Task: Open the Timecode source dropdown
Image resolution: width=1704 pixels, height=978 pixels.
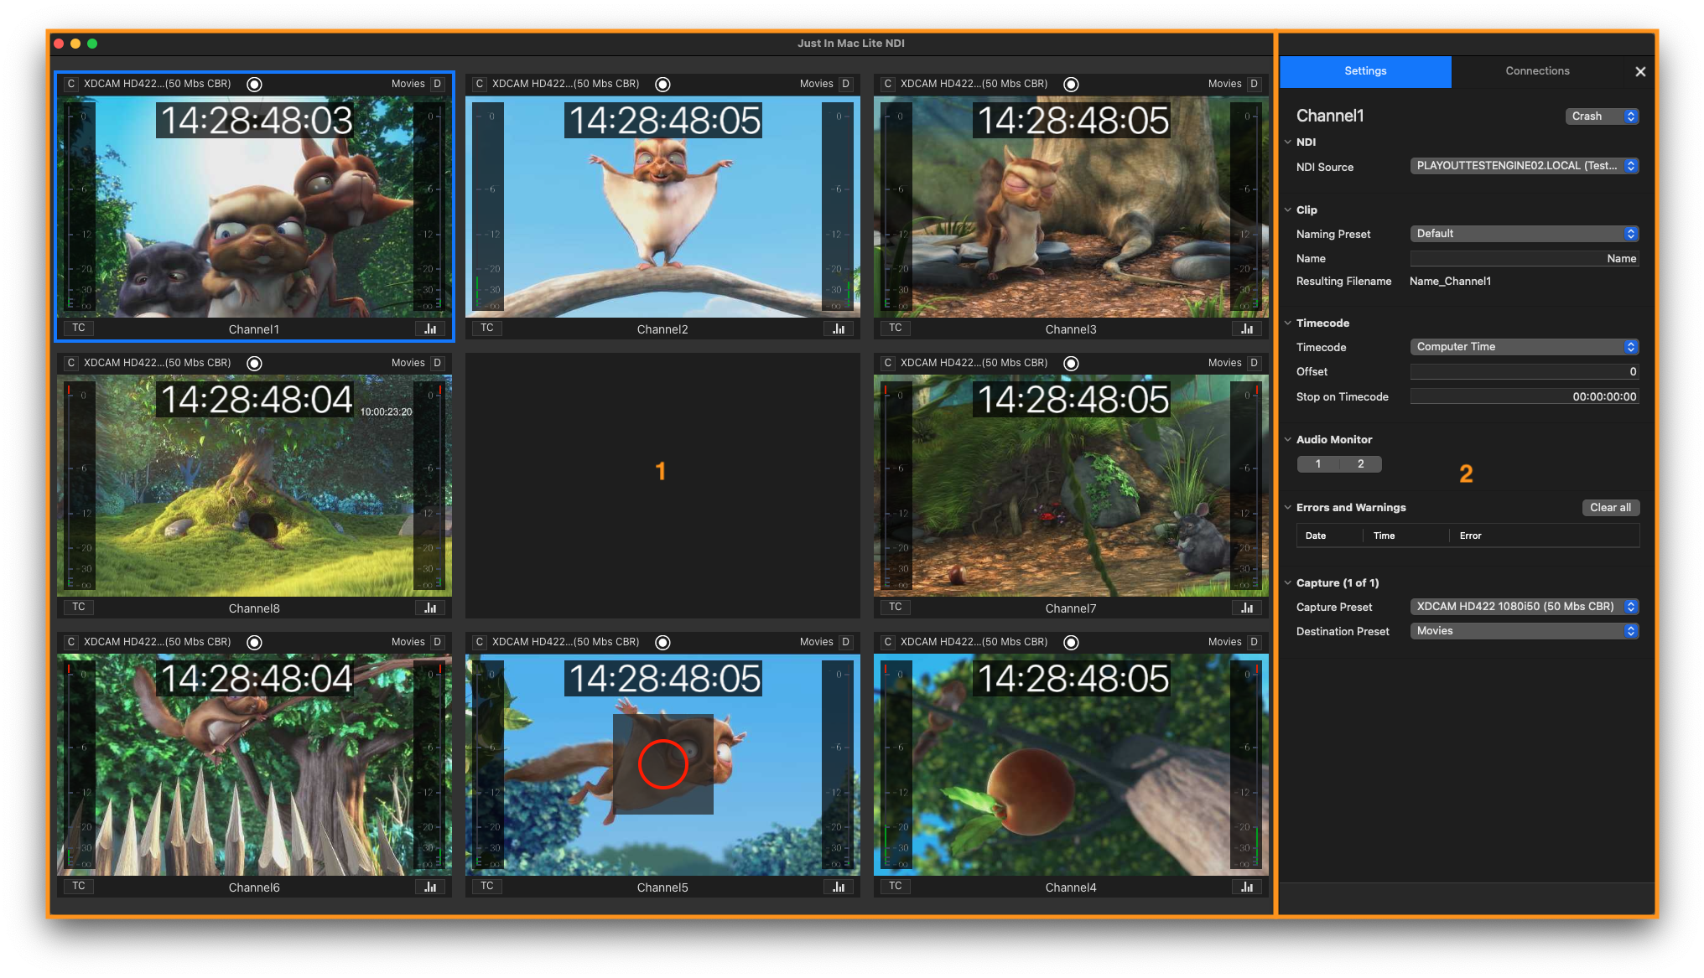Action: tap(1525, 347)
